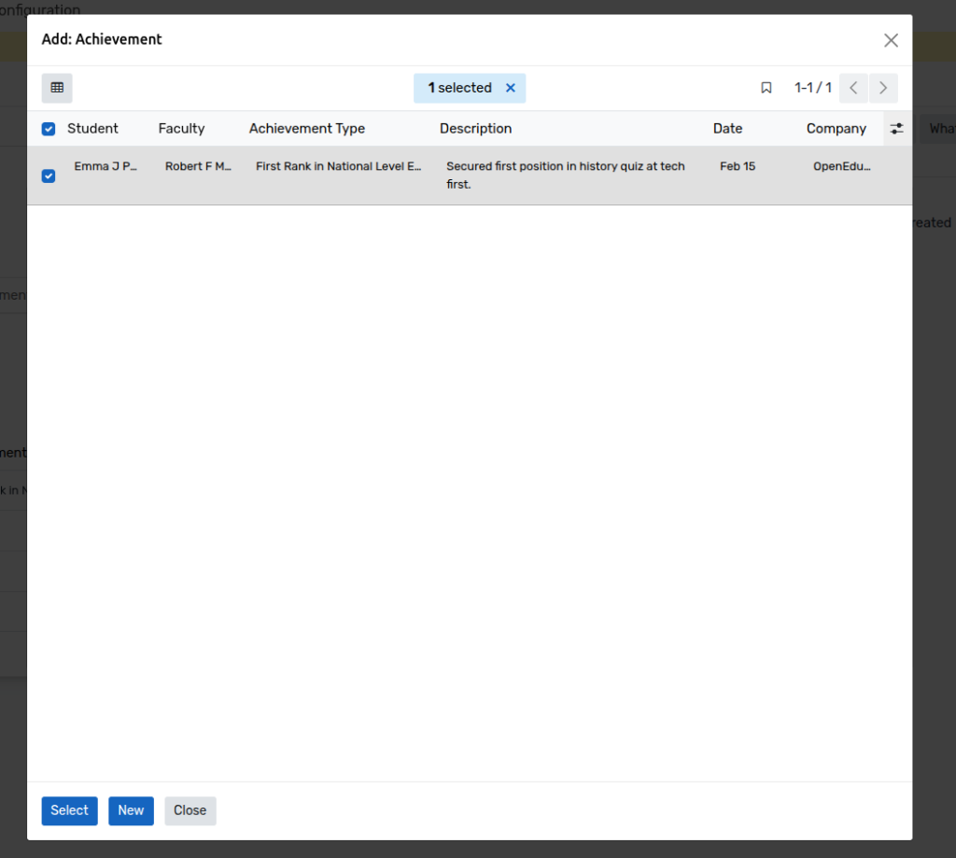Click student cell 'Emma J P...'
The image size is (956, 858).
[x=106, y=166]
